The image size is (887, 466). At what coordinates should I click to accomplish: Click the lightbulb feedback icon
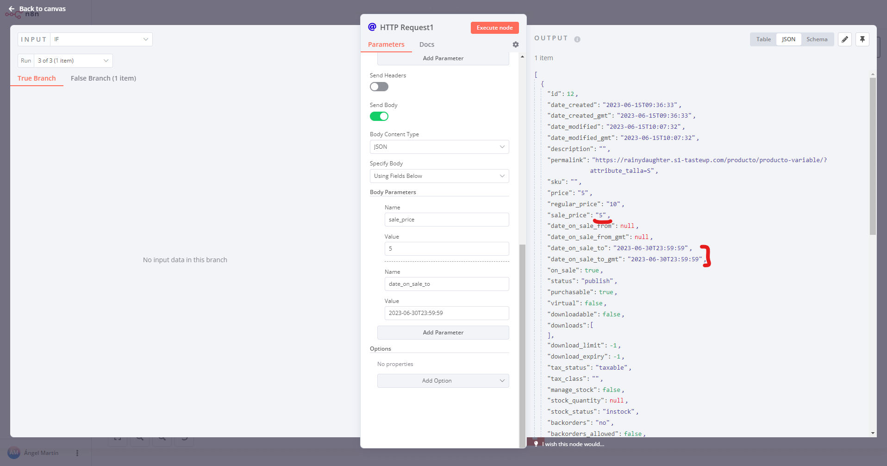coord(536,444)
